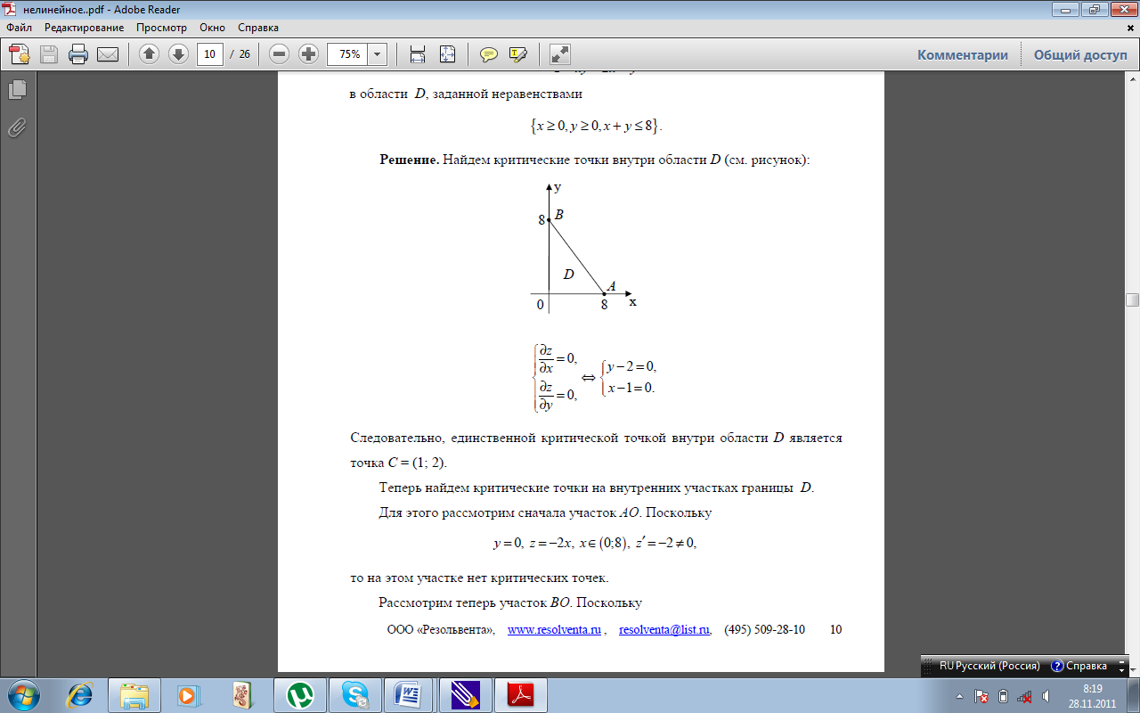Open page thumbnails panel in sidebar
1140x713 pixels.
[17, 89]
